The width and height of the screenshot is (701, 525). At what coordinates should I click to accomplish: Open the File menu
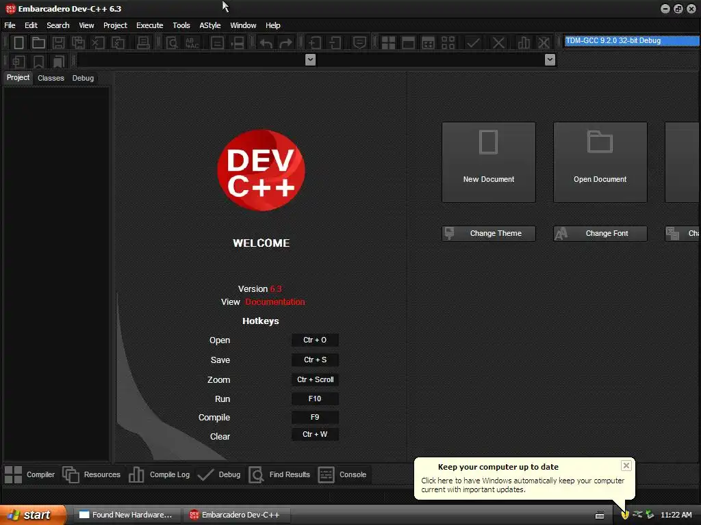(10, 25)
